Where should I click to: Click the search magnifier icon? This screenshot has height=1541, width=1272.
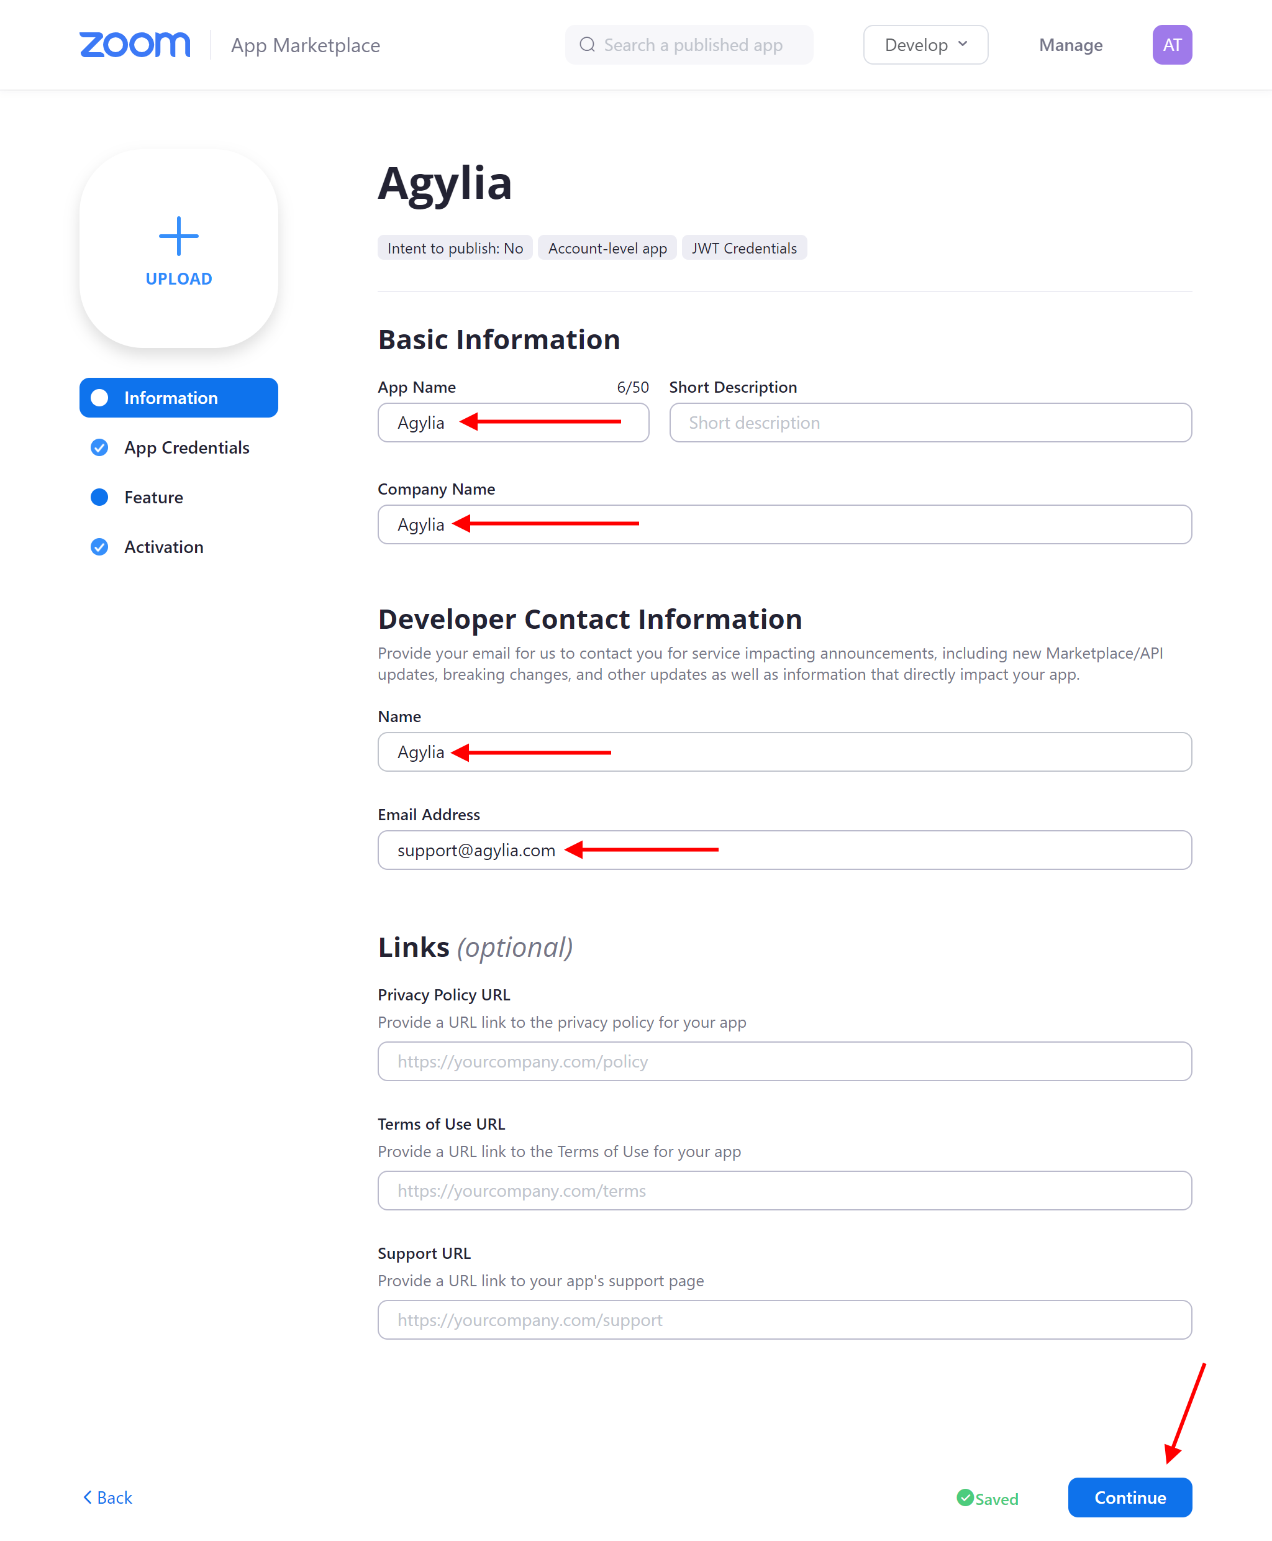tap(587, 45)
